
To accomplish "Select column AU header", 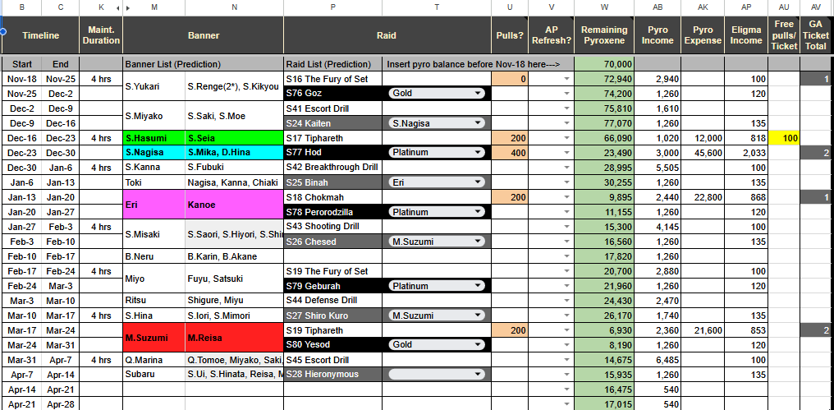I will tap(784, 7).
